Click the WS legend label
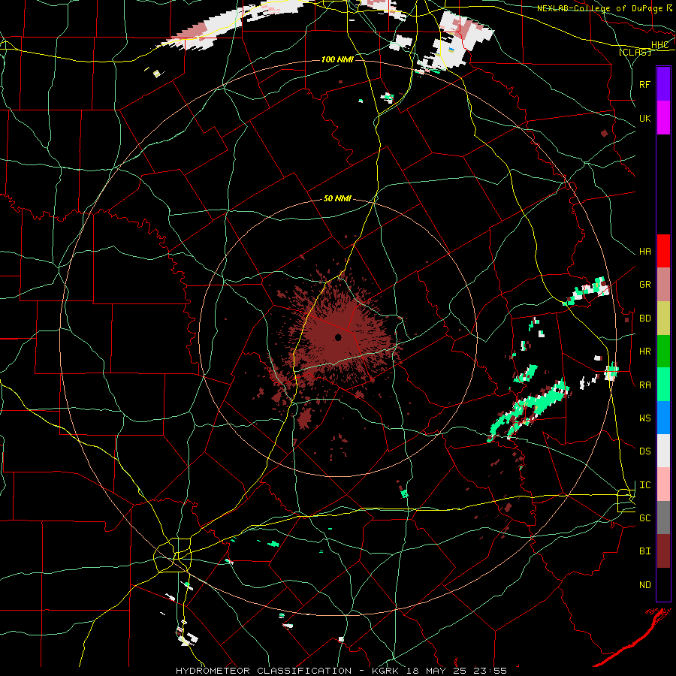 click(x=644, y=418)
